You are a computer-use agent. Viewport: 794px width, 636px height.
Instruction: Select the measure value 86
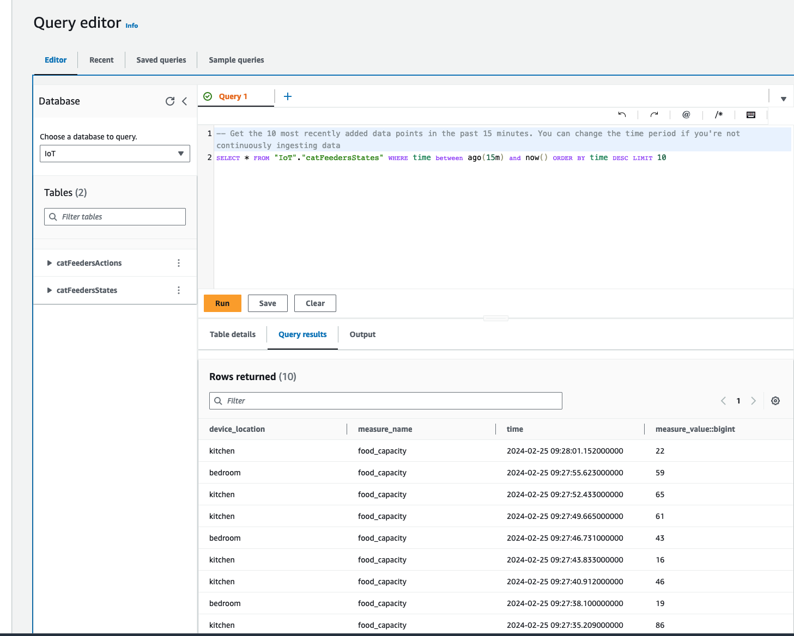coord(660,625)
